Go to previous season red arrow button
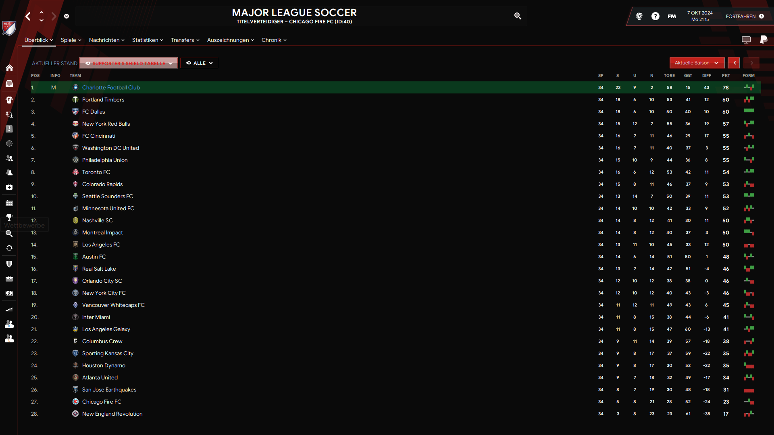The image size is (774, 435). (734, 63)
